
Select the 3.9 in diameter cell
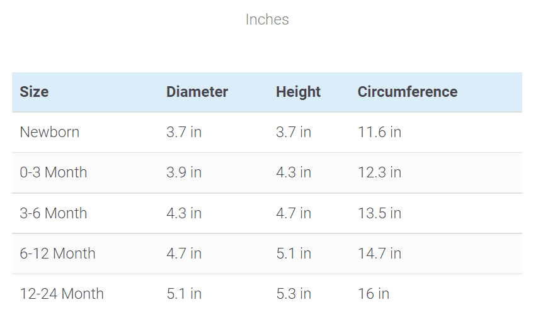pos(184,172)
